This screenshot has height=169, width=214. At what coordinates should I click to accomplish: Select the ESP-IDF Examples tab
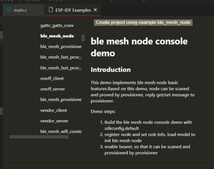click(x=72, y=10)
